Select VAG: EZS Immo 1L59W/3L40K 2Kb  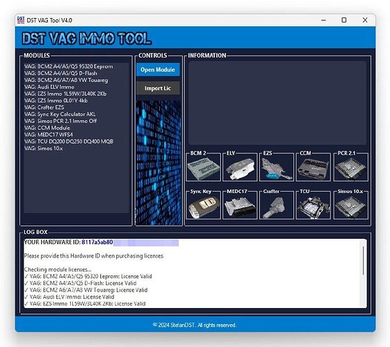pyautogui.click(x=65, y=94)
